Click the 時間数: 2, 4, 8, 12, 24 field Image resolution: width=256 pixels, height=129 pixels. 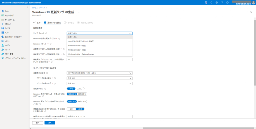99,116
